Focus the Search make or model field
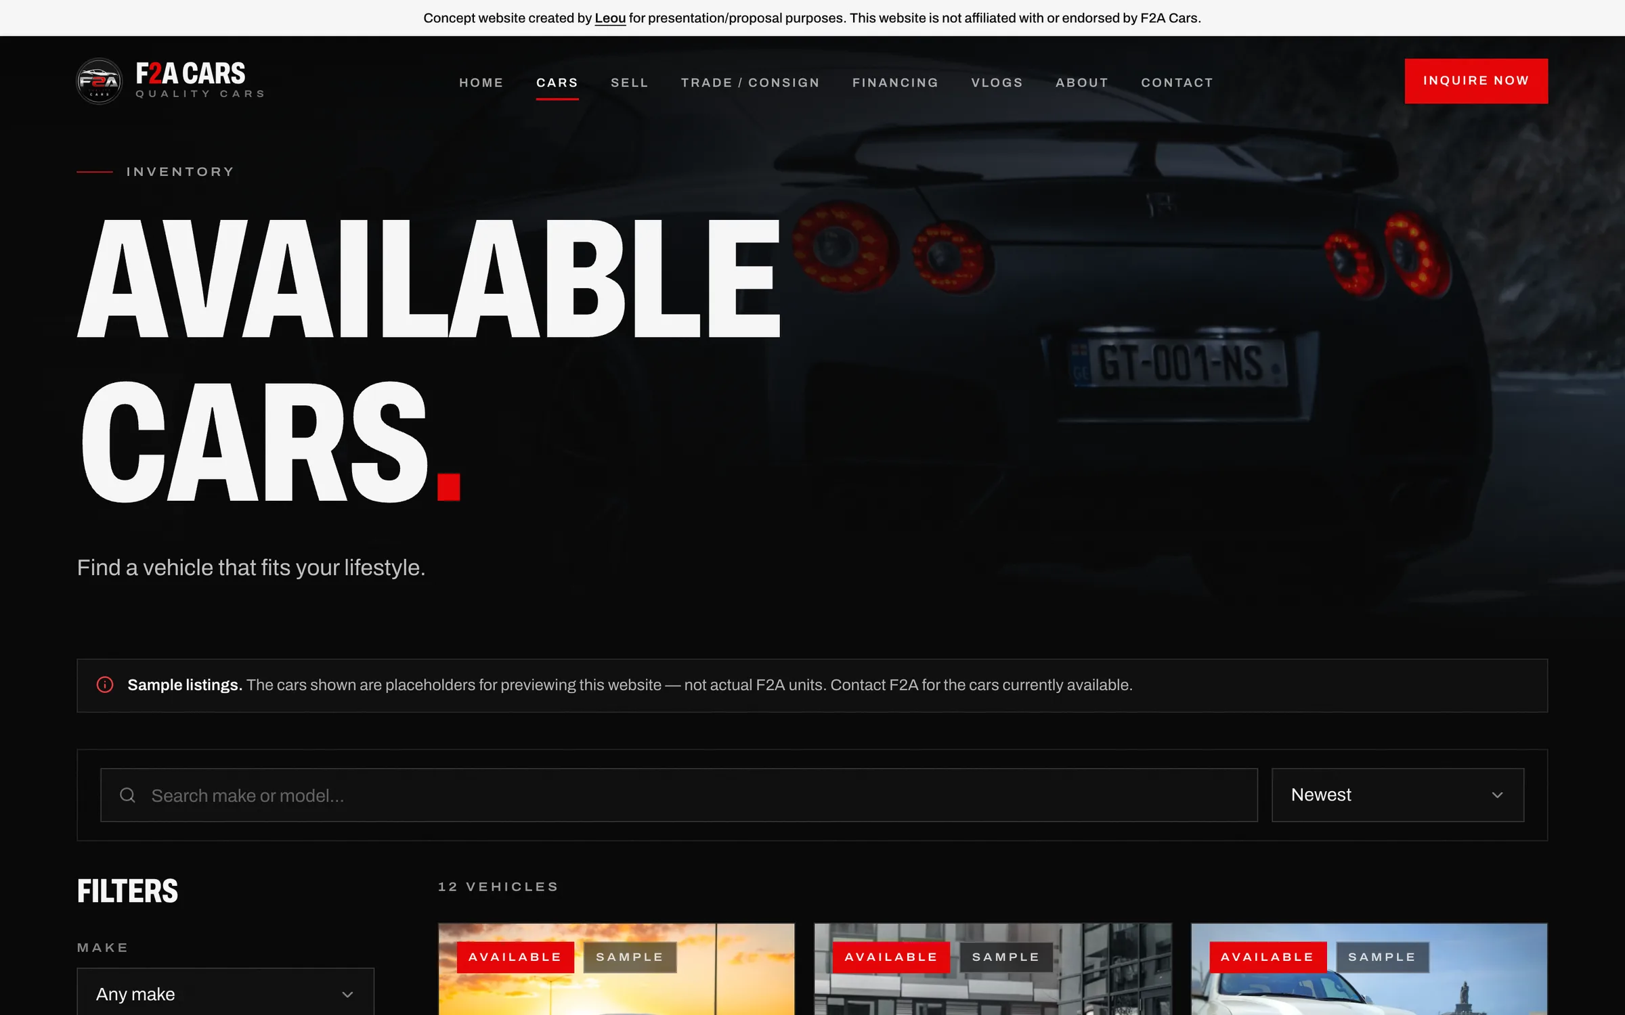The width and height of the screenshot is (1625, 1015). tap(678, 795)
